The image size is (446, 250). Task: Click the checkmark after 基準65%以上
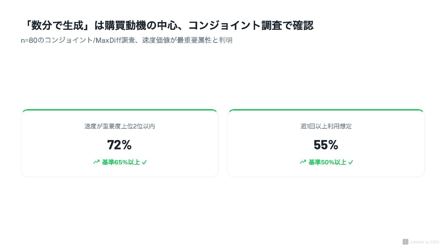[x=144, y=162]
